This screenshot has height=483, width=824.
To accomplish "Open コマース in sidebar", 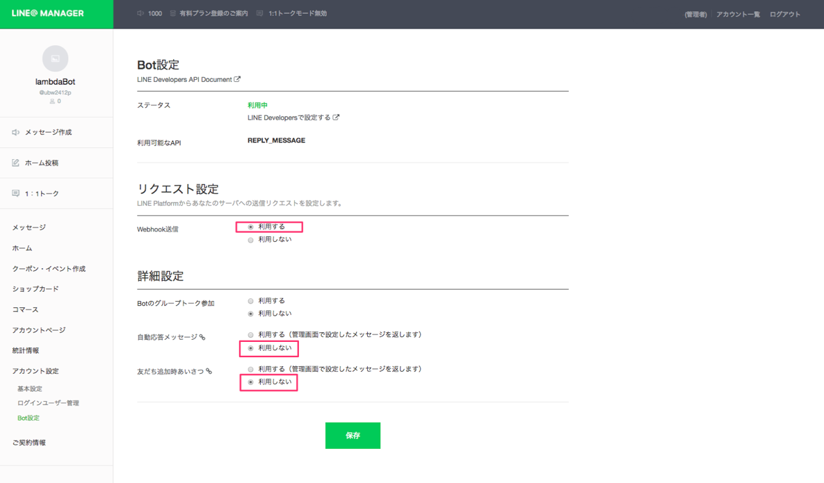I will [x=25, y=309].
